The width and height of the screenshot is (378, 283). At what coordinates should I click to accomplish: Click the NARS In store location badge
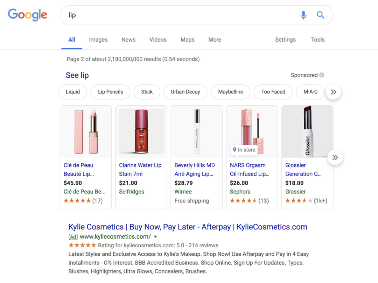pyautogui.click(x=244, y=150)
